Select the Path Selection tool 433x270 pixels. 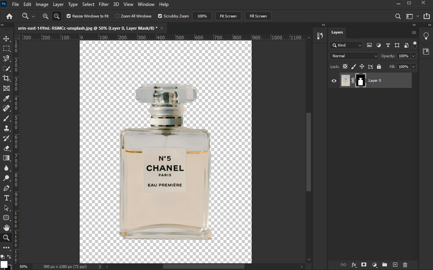[x=6, y=208]
